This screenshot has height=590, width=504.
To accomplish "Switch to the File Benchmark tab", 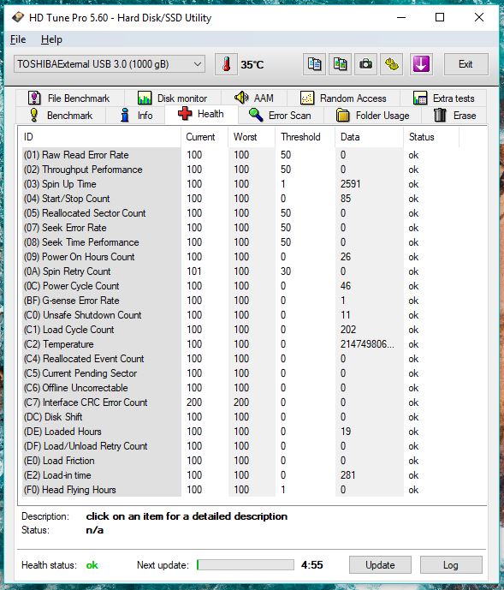I will coord(69,98).
